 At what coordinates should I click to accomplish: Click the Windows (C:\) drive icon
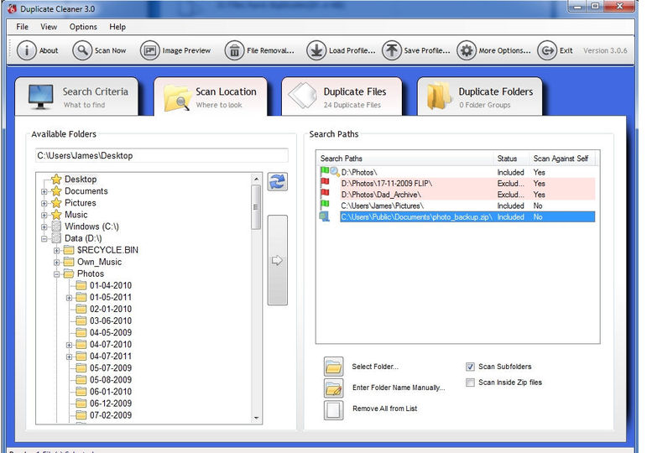tap(56, 226)
